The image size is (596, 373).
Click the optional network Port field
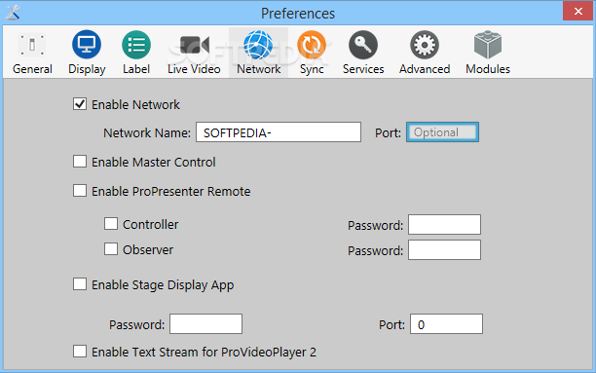[442, 131]
